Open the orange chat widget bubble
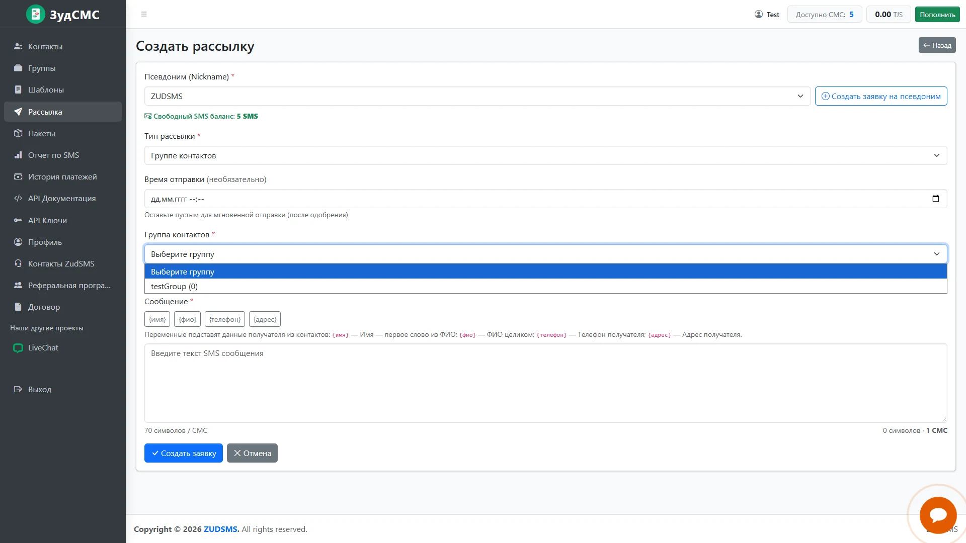 [938, 515]
